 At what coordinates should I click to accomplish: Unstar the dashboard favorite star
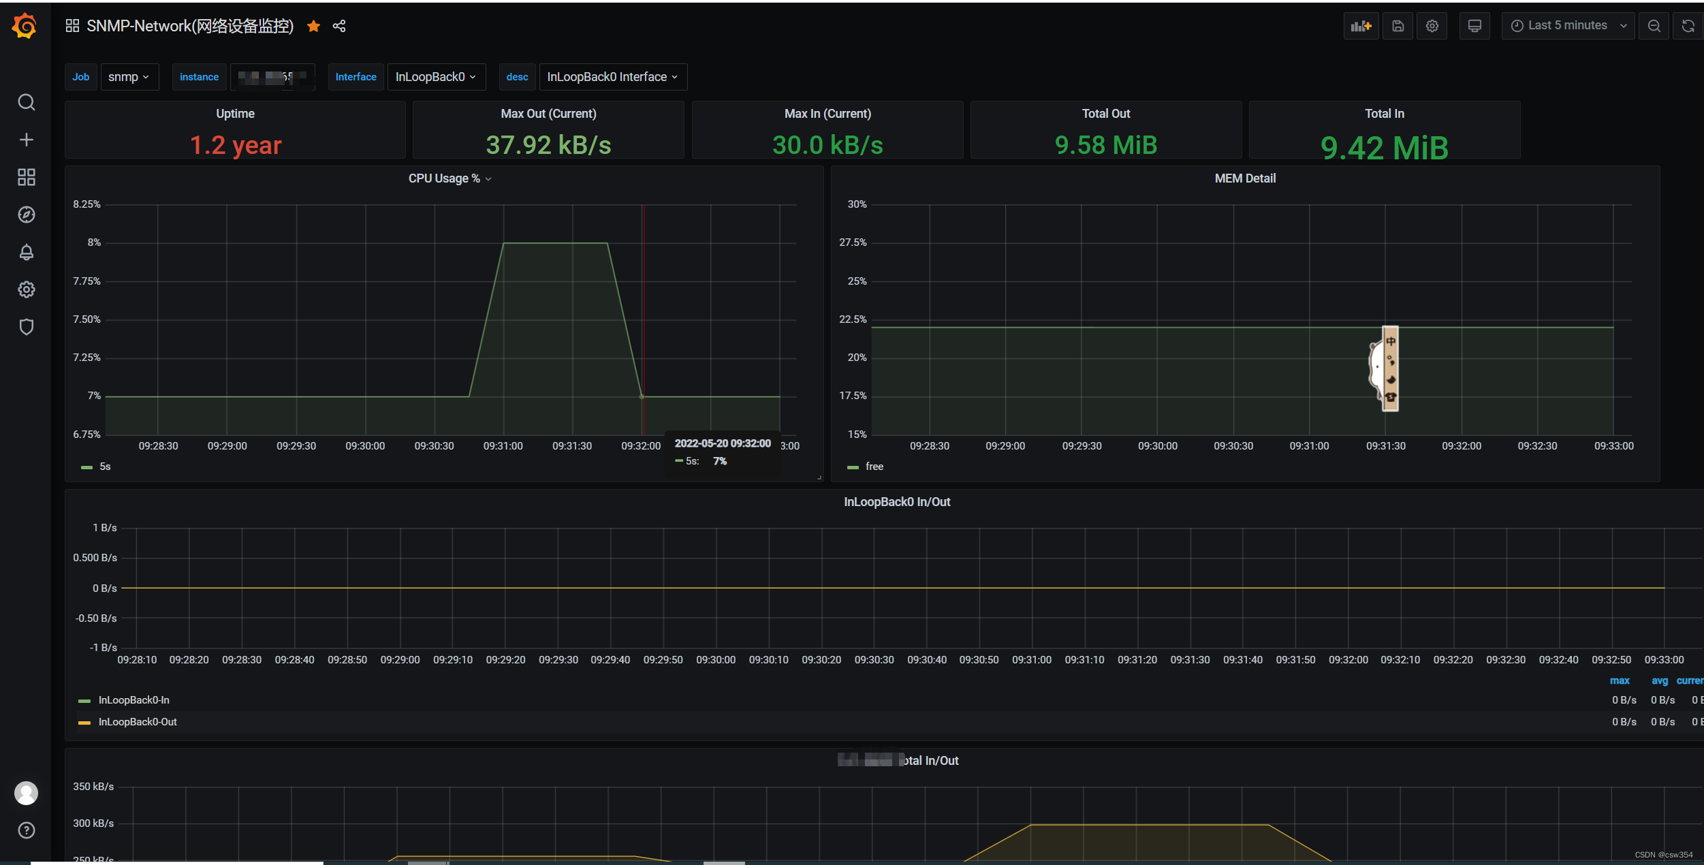click(313, 26)
